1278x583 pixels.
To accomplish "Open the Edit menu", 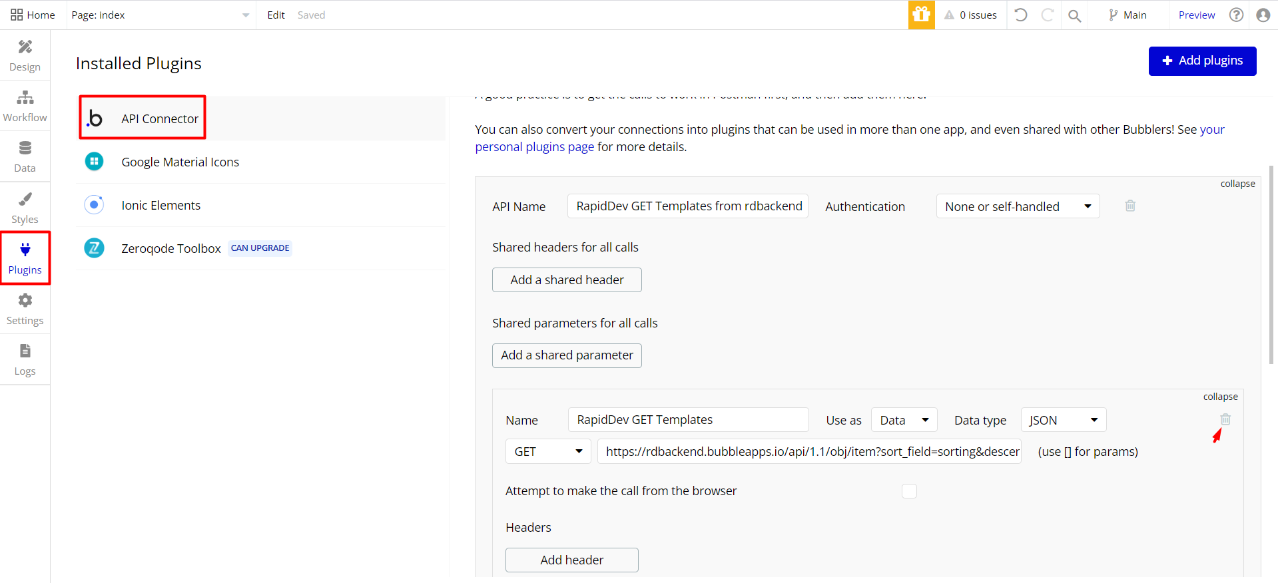I will [x=276, y=15].
